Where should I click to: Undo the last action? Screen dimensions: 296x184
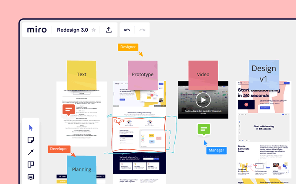pos(127,30)
